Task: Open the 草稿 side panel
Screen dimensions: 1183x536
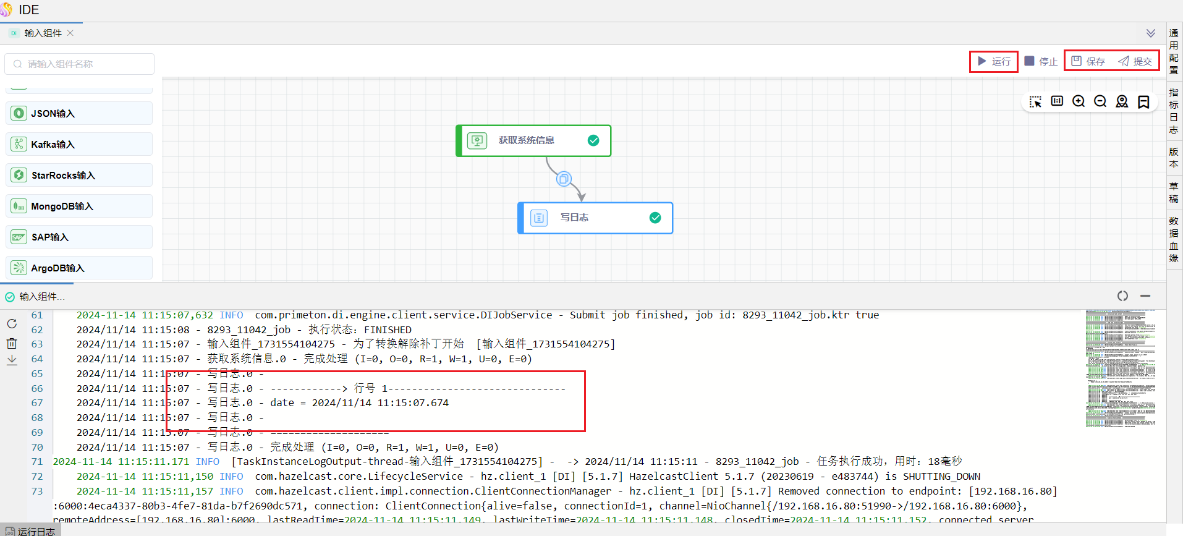Action: pos(1174,192)
